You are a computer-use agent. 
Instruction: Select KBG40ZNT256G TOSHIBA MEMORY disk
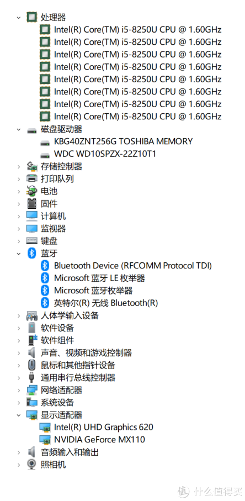[123, 141]
